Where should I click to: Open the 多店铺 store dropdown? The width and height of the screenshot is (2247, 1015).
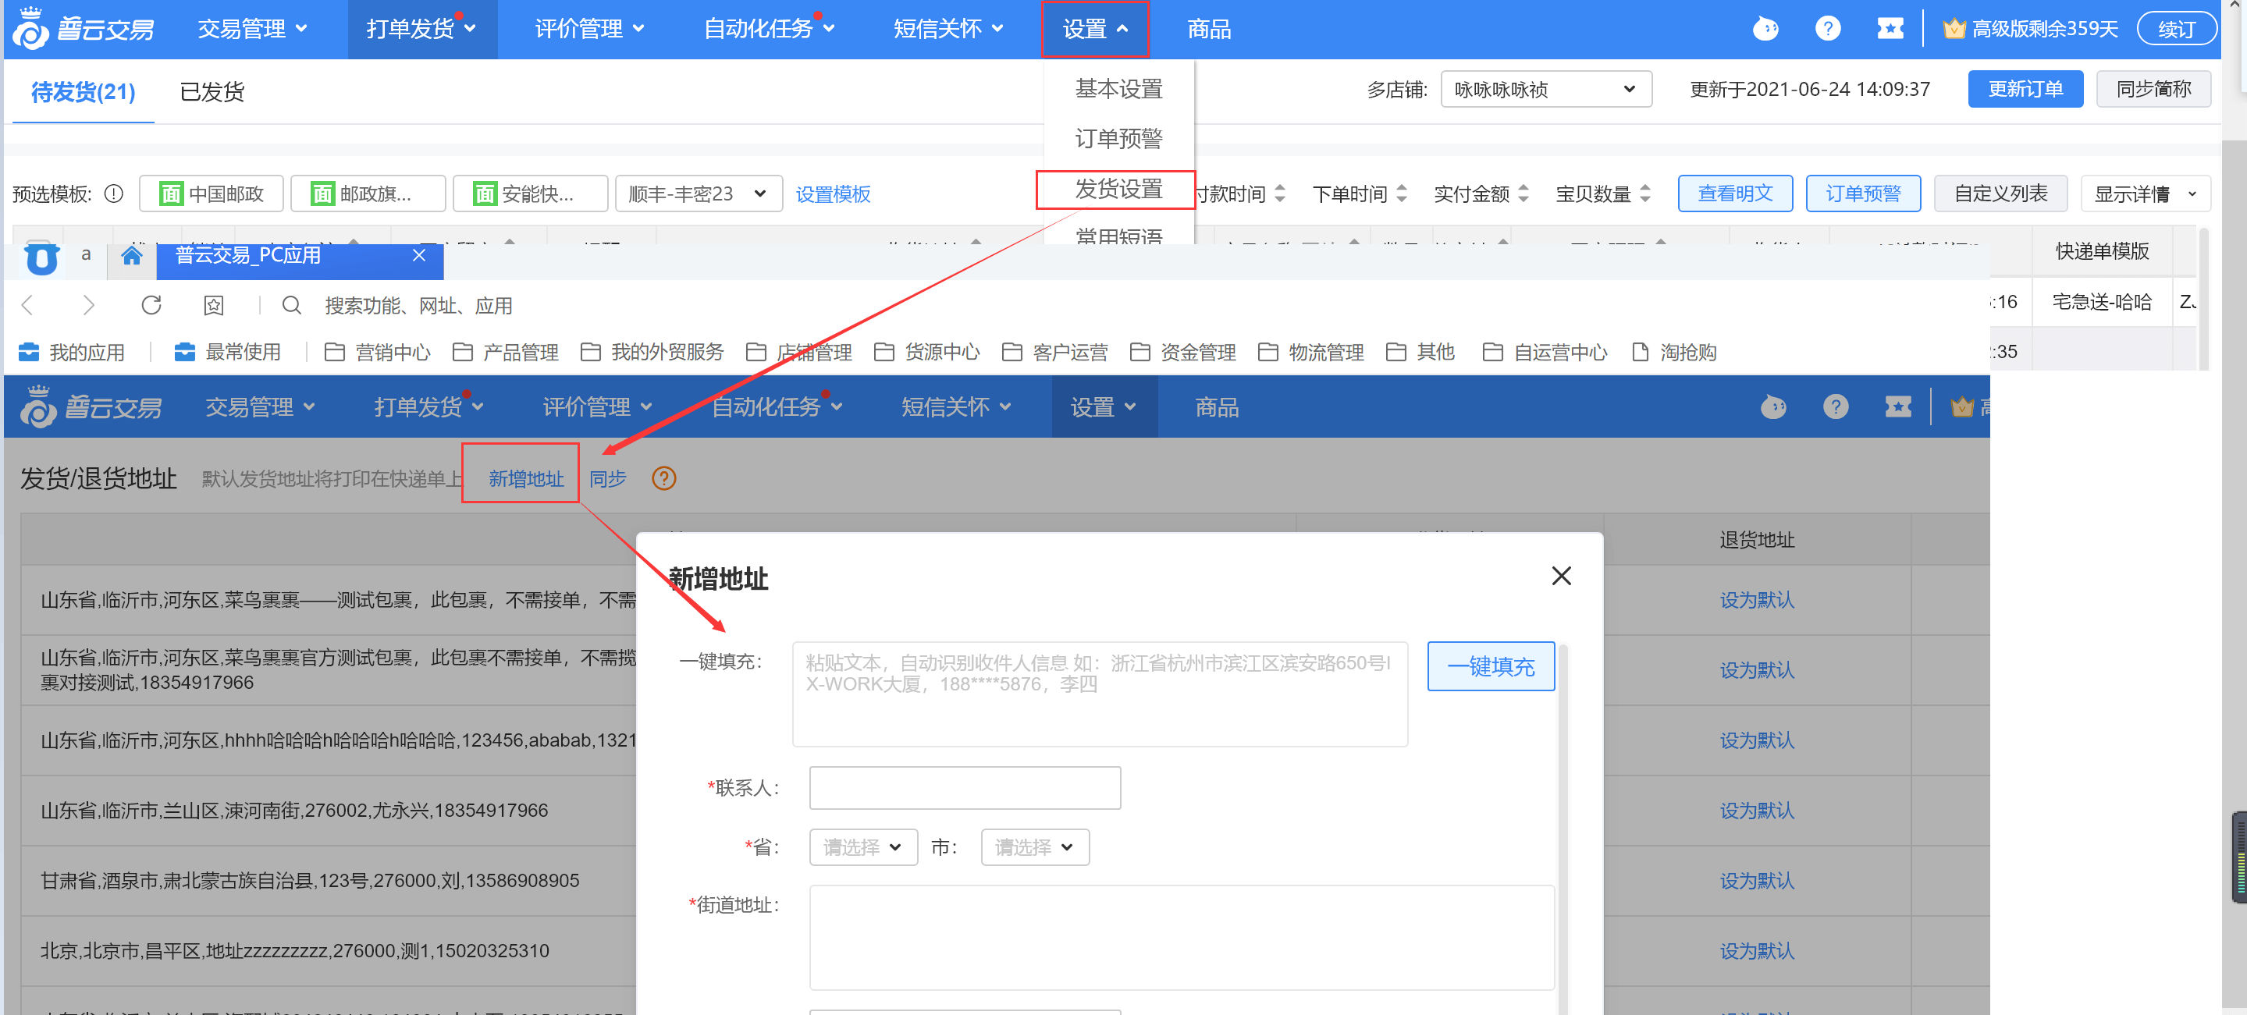coord(1545,90)
